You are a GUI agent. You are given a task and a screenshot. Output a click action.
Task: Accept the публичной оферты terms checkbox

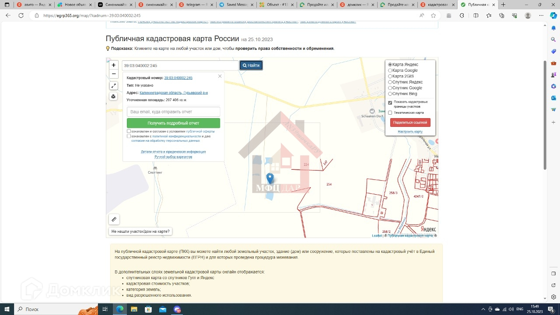point(129,131)
